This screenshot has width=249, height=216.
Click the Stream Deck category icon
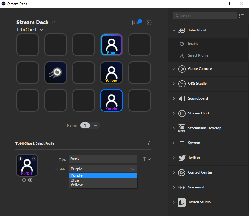pos(182,113)
